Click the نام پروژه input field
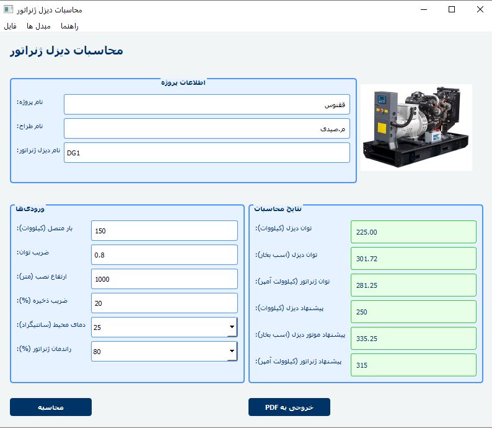Viewport: 492px width, 429px height. click(206, 105)
